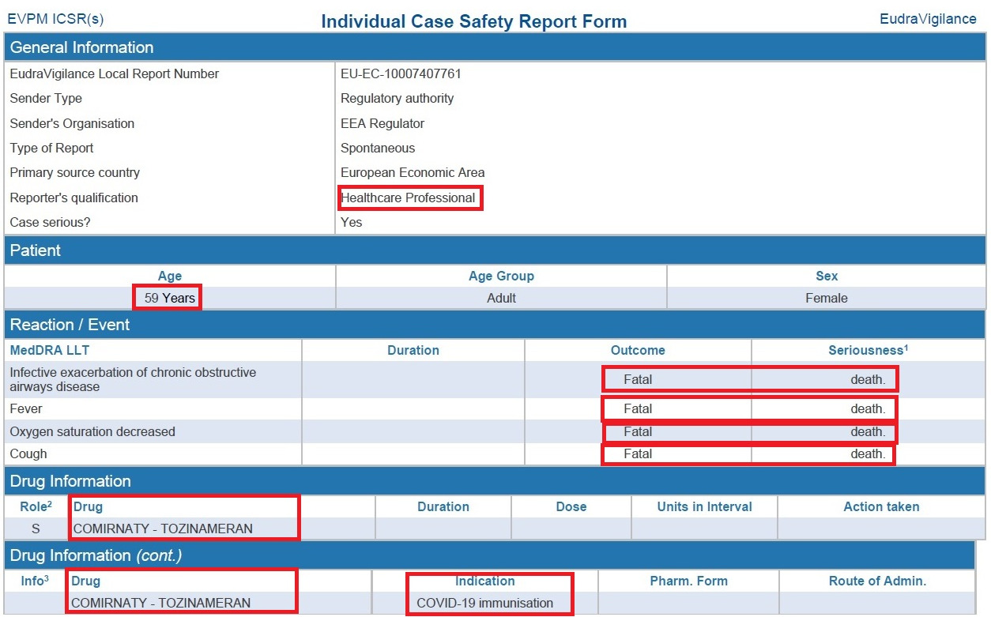Click the Route of Admin. column header
Screen dimensions: 991x617
[877, 581]
